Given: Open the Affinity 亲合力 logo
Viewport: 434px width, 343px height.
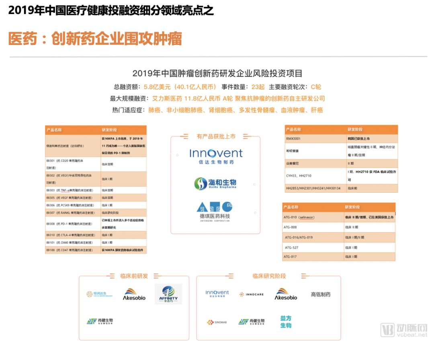Looking at the screenshot, I should tap(168, 294).
